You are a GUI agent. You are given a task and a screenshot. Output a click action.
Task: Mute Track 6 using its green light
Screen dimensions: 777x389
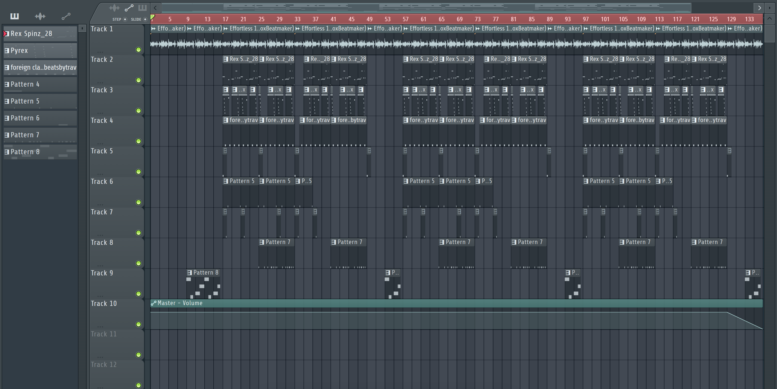click(138, 202)
